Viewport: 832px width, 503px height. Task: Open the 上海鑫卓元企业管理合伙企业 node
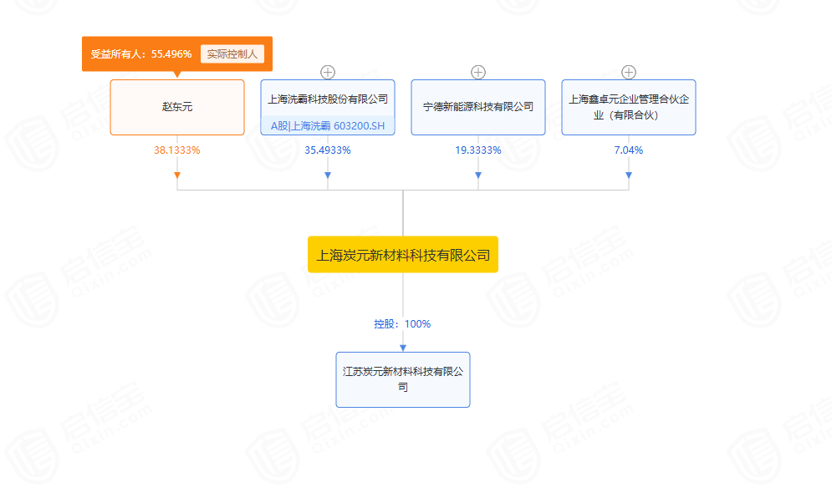(629, 107)
